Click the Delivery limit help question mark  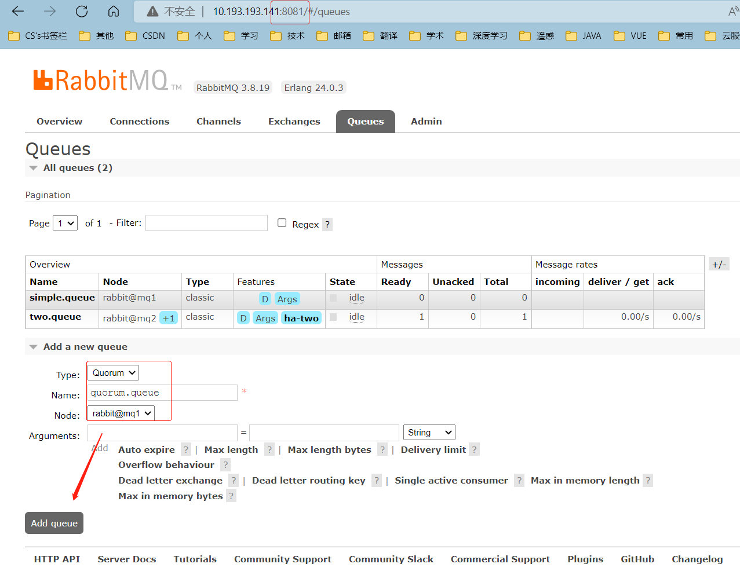(474, 449)
